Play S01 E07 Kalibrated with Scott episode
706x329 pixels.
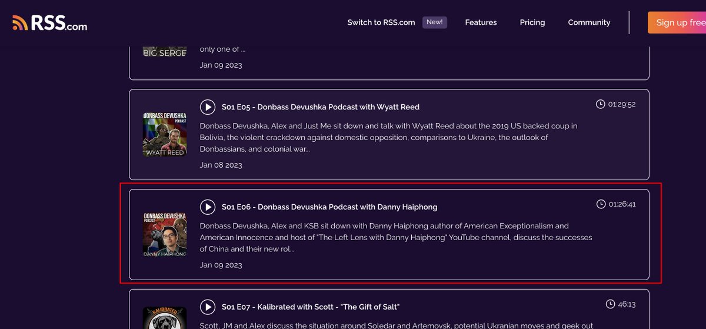207,307
